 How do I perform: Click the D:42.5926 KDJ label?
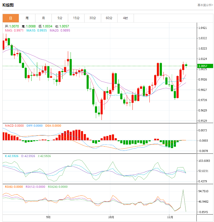28,156
